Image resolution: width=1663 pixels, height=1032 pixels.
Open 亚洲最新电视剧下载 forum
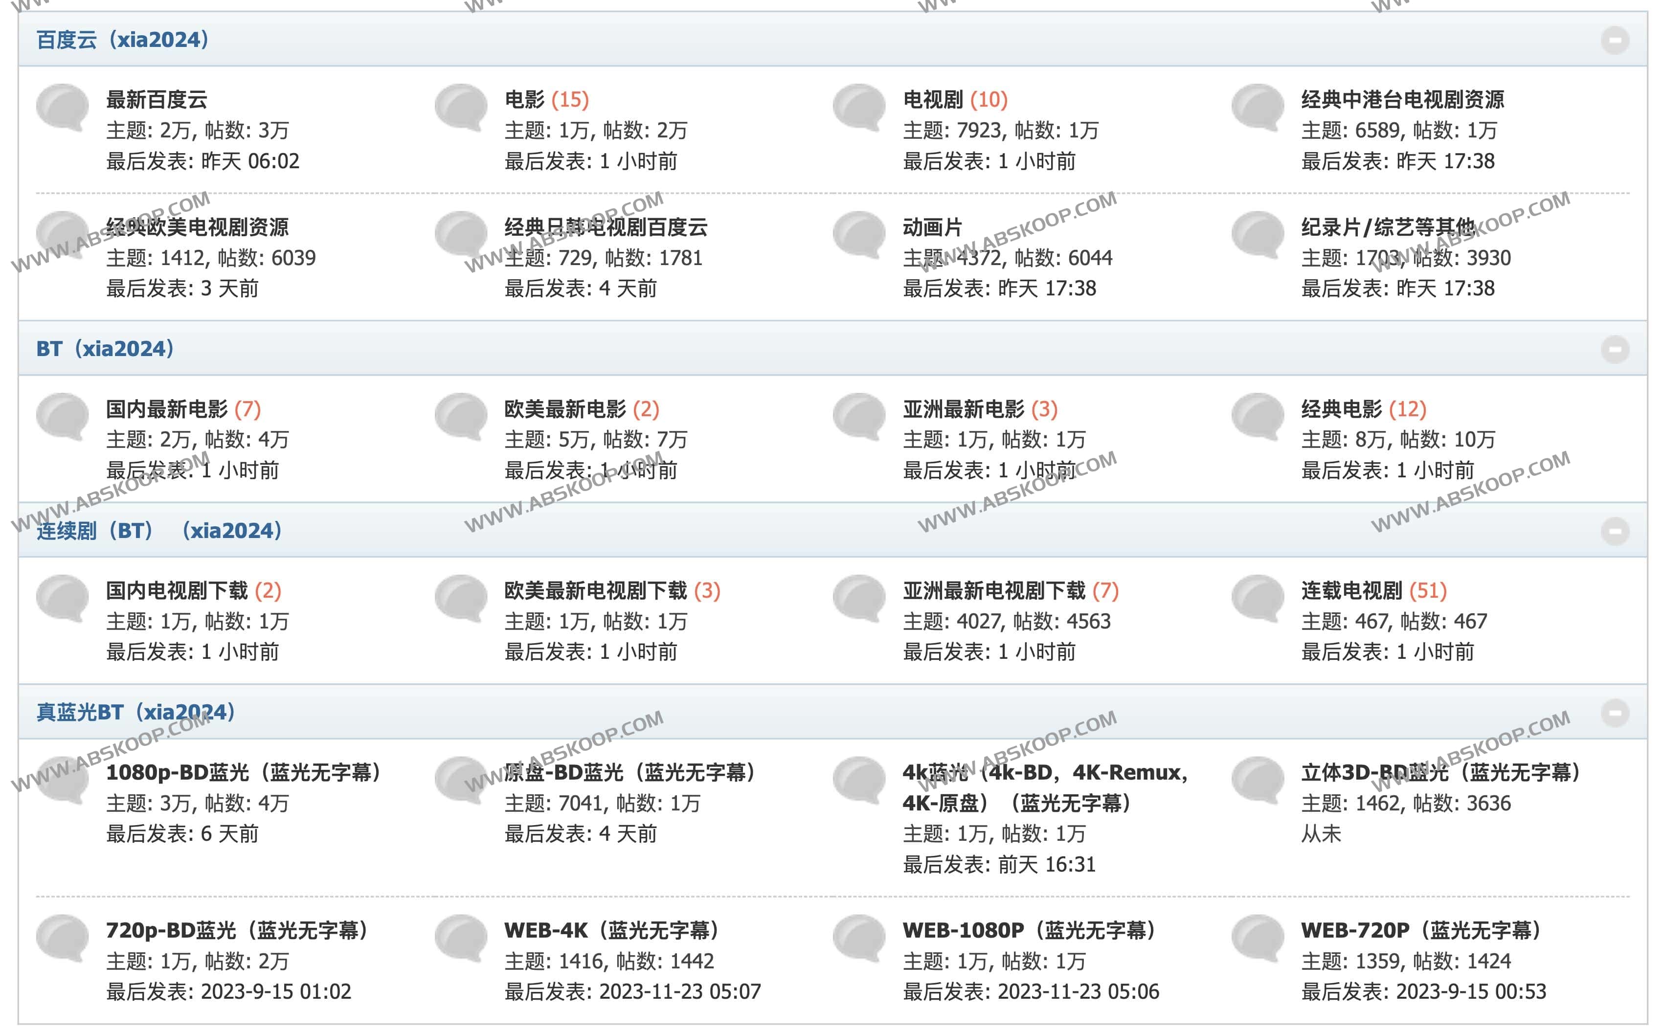click(993, 590)
